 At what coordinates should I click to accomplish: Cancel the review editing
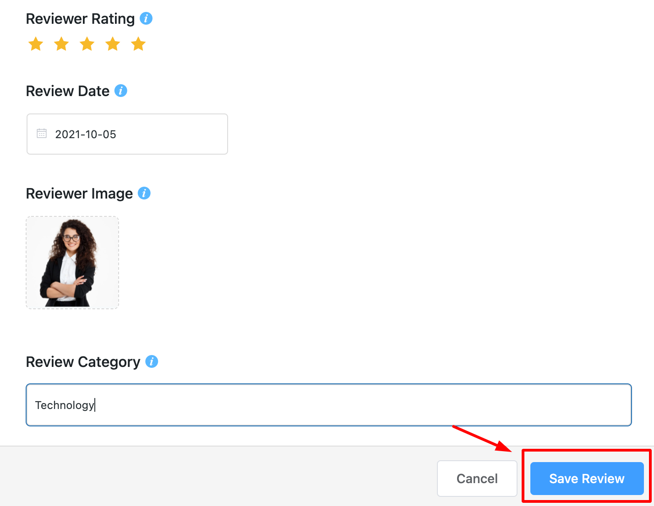pos(477,479)
